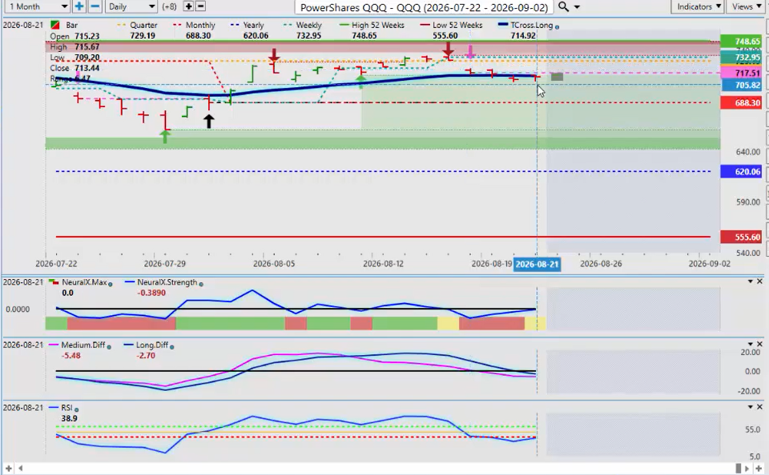Click the blue plus zoom-in button
Screen dimensions: 769x475
point(79,6)
